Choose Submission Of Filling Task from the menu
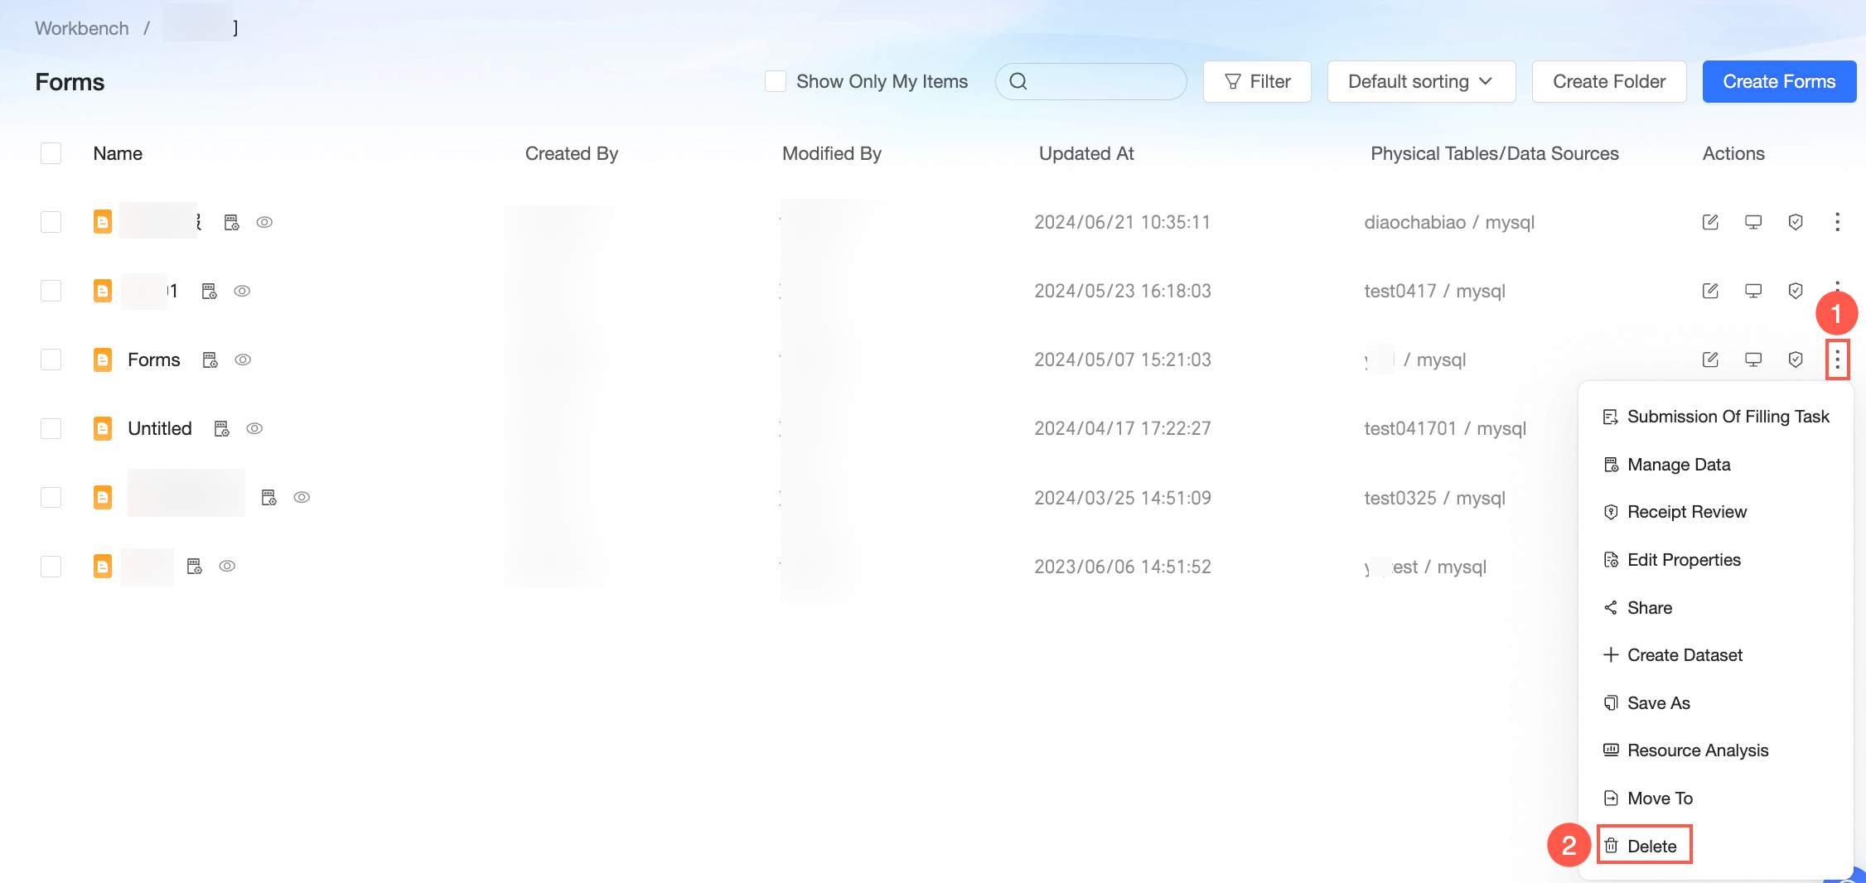 click(x=1715, y=417)
